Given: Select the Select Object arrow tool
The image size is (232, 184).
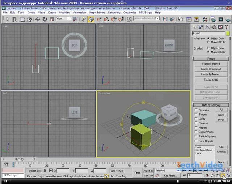Looking at the screenshot, I should [x=8, y=20].
